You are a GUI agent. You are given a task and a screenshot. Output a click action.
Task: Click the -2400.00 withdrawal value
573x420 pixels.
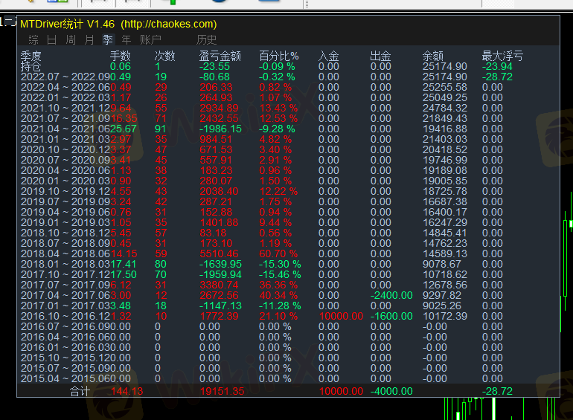391,295
